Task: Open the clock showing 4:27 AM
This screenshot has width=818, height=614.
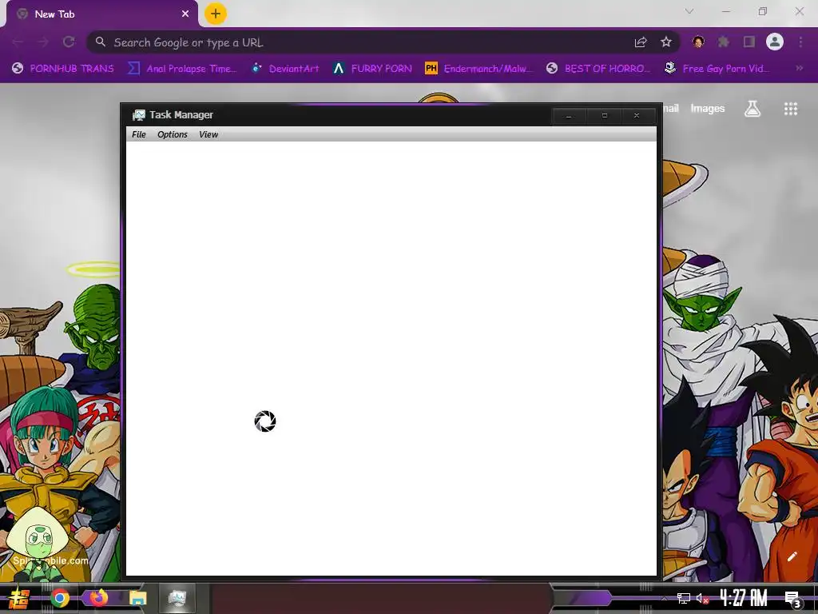Action: tap(744, 598)
